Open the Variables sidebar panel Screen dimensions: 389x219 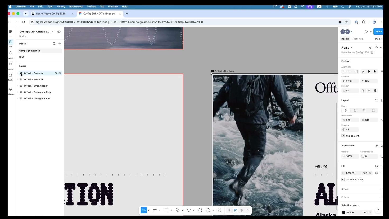[x=10, y=91]
